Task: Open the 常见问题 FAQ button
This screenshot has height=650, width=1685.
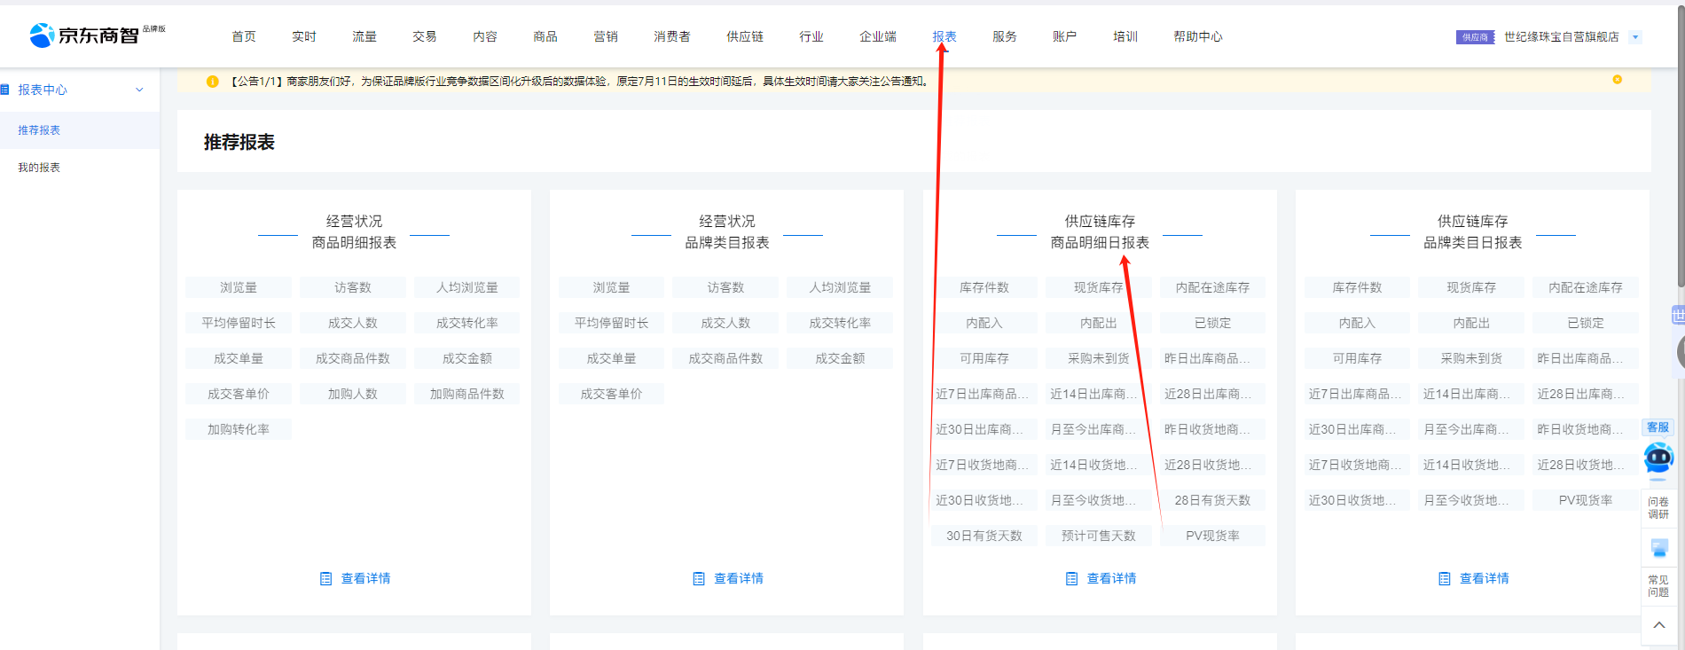Action: [1658, 586]
